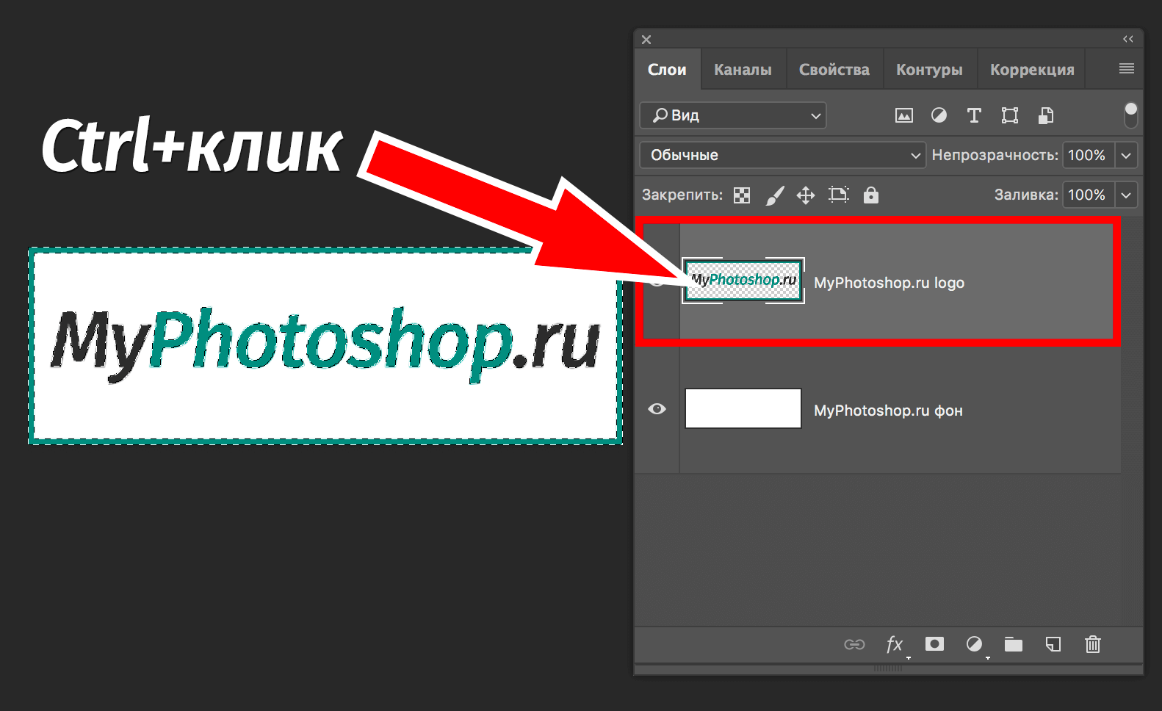Viewport: 1162px width, 711px height.
Task: Toggle lock all for layer
Action: pyautogui.click(x=870, y=195)
